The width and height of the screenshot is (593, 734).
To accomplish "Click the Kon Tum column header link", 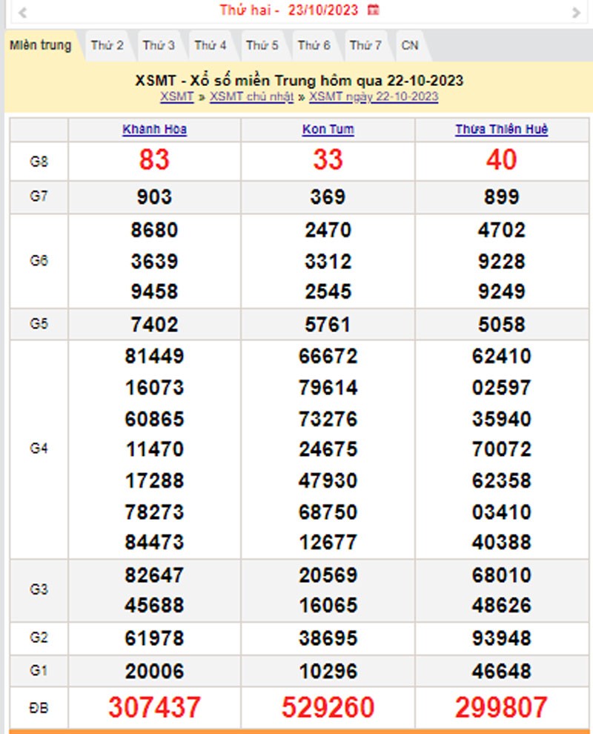I will tap(328, 130).
